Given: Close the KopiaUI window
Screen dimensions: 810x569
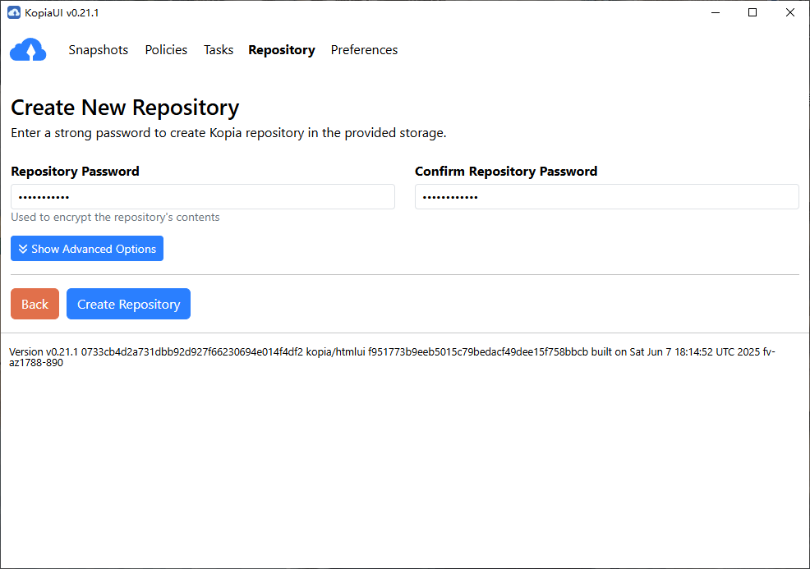Looking at the screenshot, I should [789, 12].
